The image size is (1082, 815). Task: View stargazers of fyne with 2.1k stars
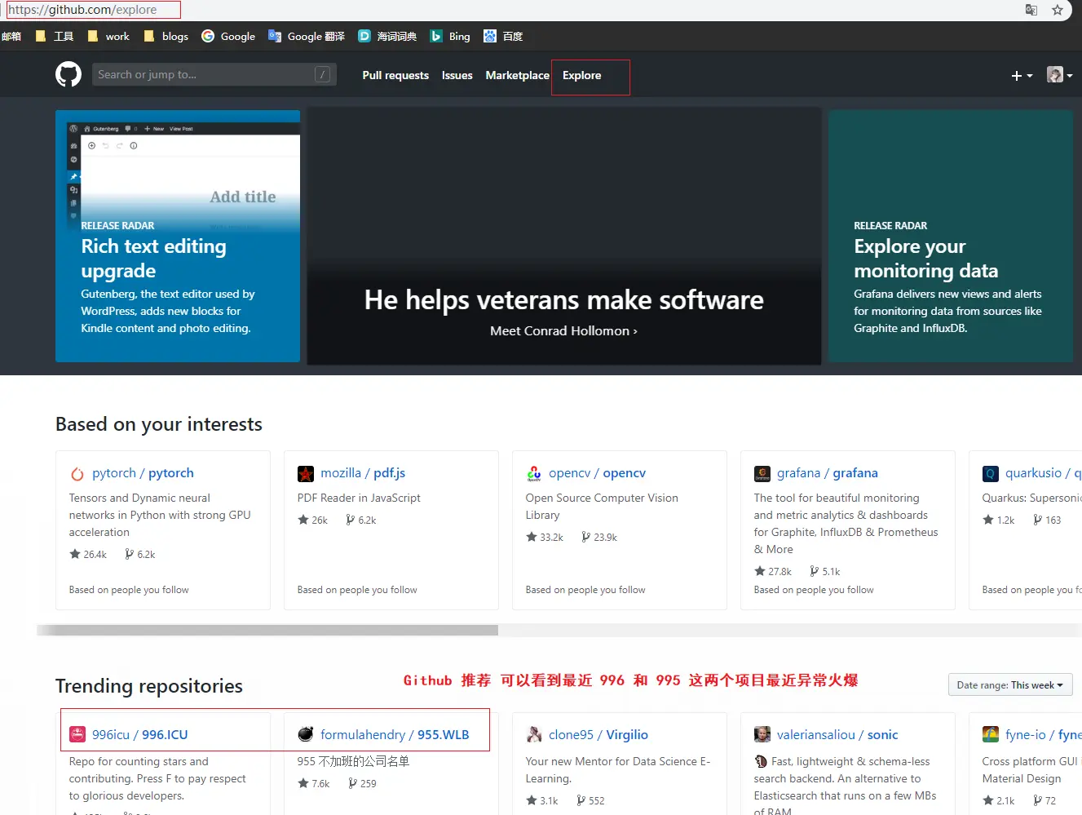[999, 800]
